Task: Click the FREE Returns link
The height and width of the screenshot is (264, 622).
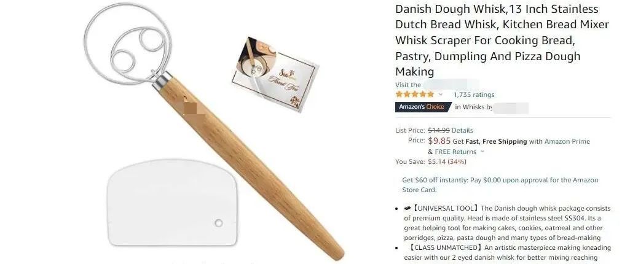Action: [x=455, y=152]
